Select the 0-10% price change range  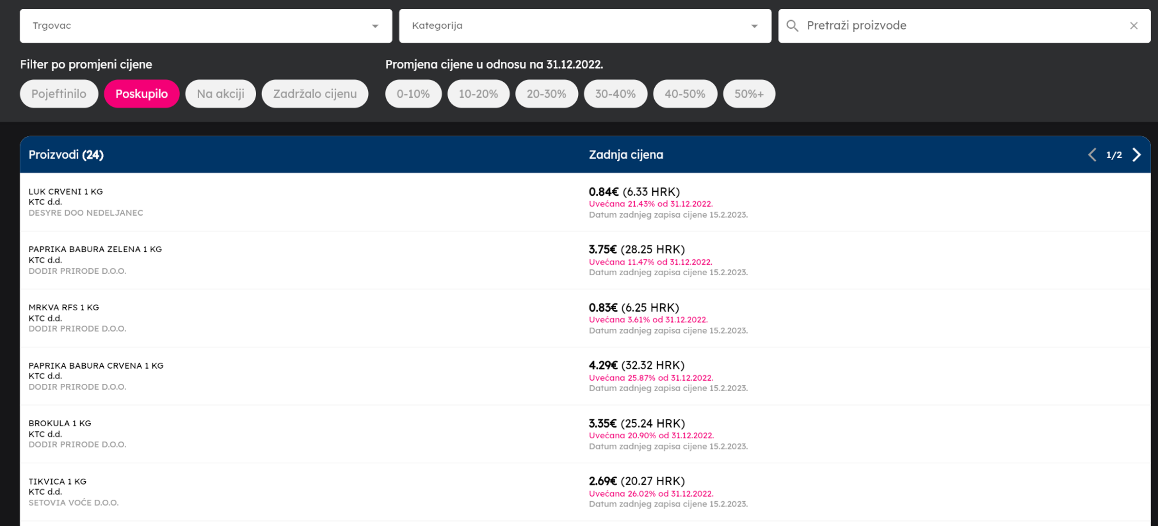click(413, 94)
